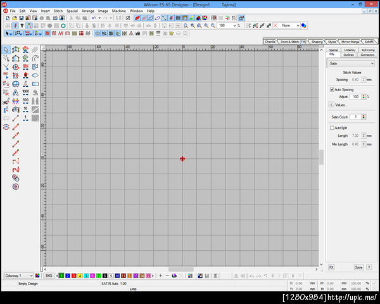
Task: Select the arrow Select Object tool
Action: tap(6, 49)
